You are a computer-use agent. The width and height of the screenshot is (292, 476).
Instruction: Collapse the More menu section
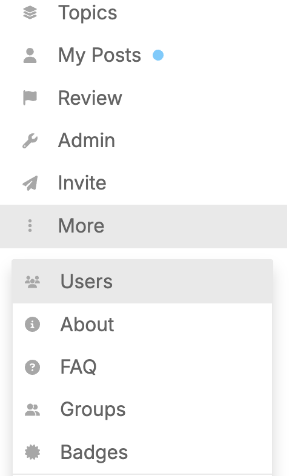point(144,226)
